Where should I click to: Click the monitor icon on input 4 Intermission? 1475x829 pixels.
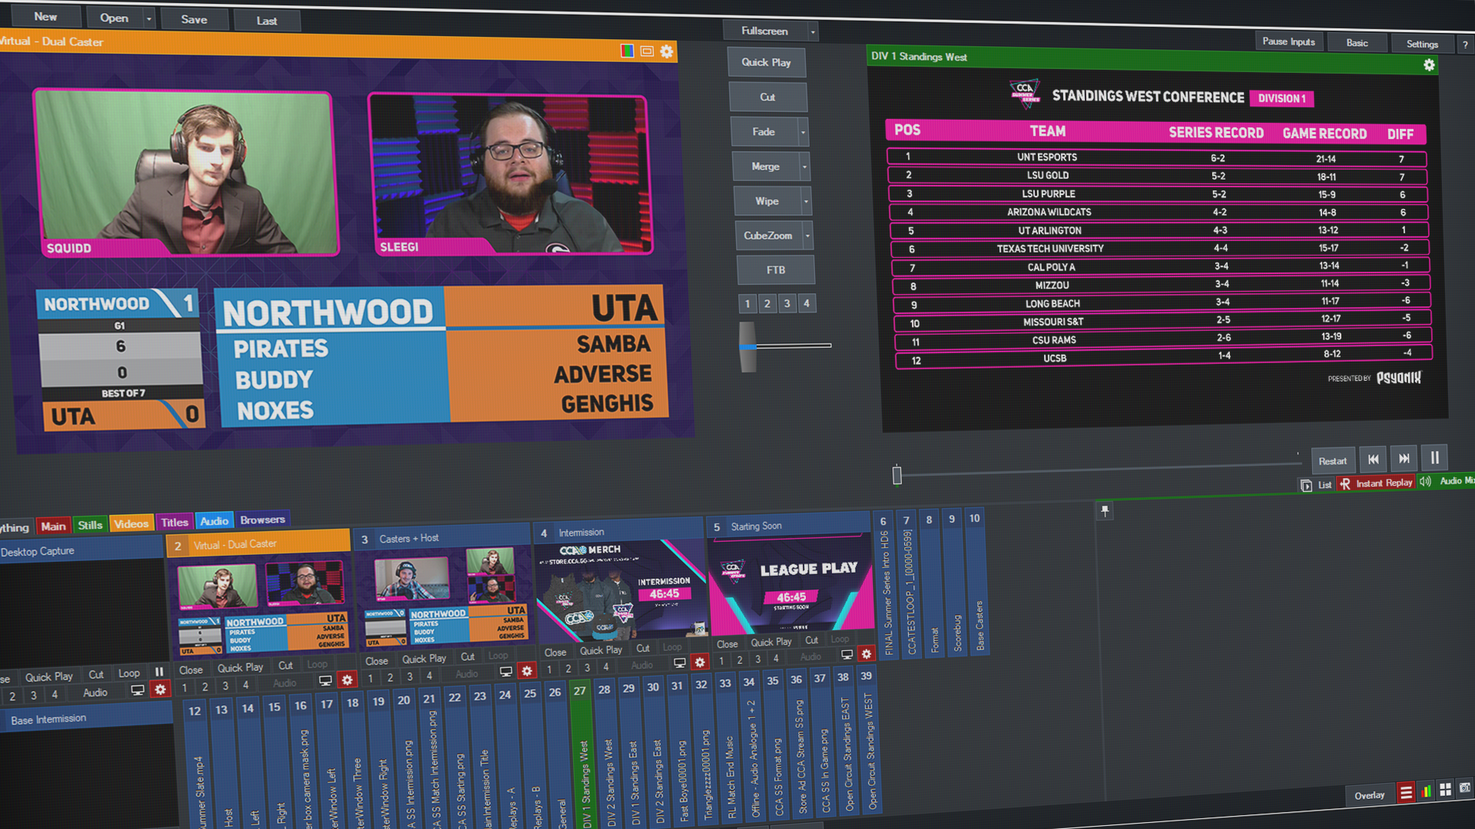[x=679, y=663]
